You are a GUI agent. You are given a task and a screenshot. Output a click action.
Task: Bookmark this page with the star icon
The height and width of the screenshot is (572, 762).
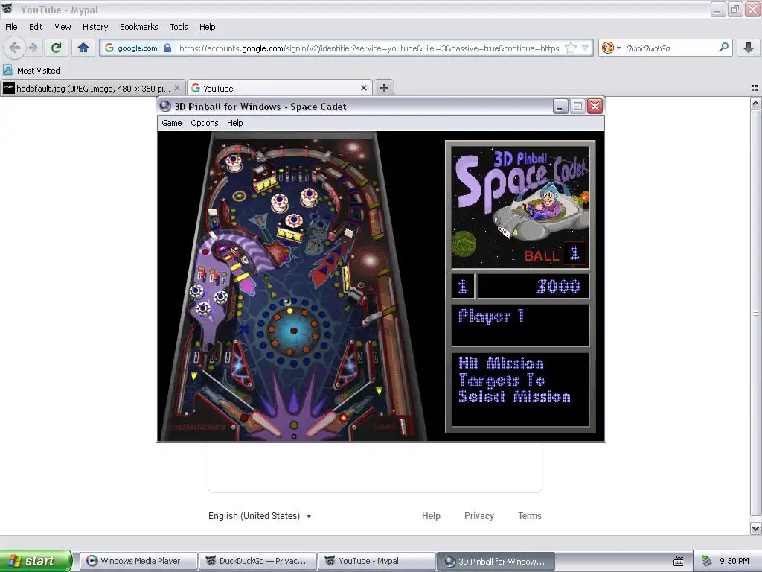(571, 48)
